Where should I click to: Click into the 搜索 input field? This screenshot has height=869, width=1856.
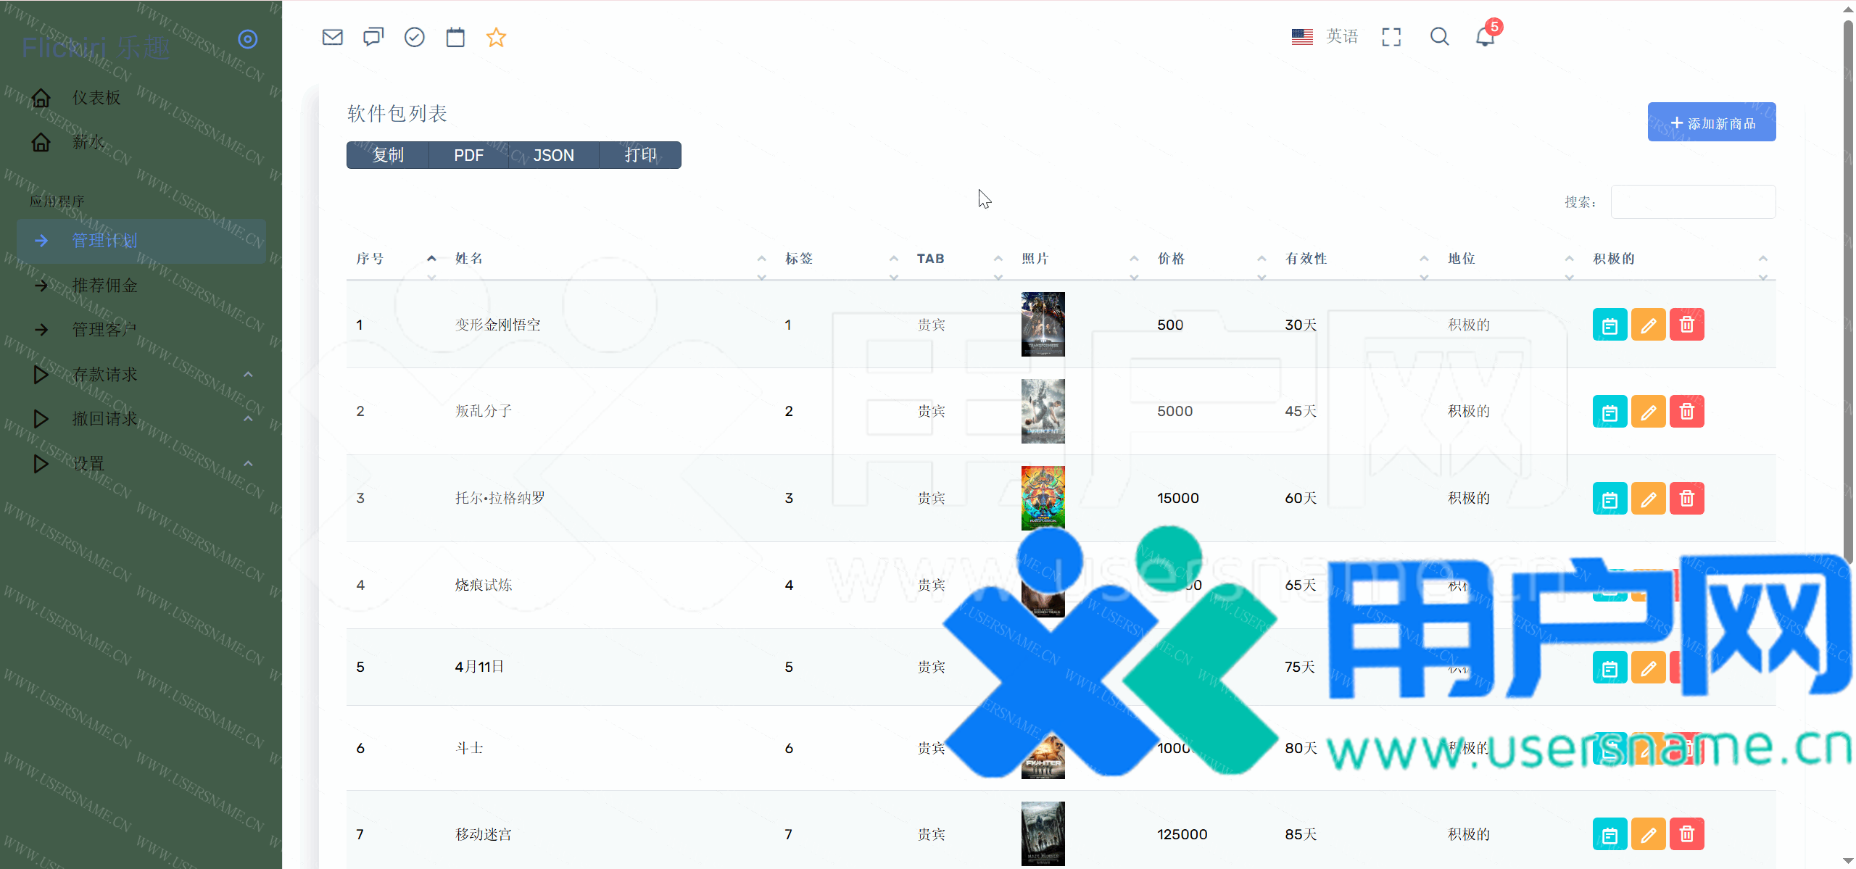coord(1692,201)
